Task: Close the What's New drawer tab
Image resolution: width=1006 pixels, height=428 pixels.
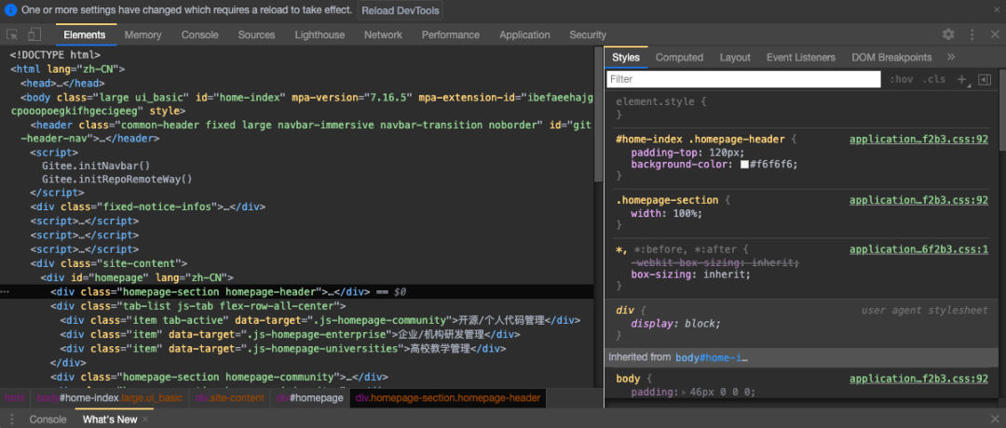Action: click(x=145, y=419)
